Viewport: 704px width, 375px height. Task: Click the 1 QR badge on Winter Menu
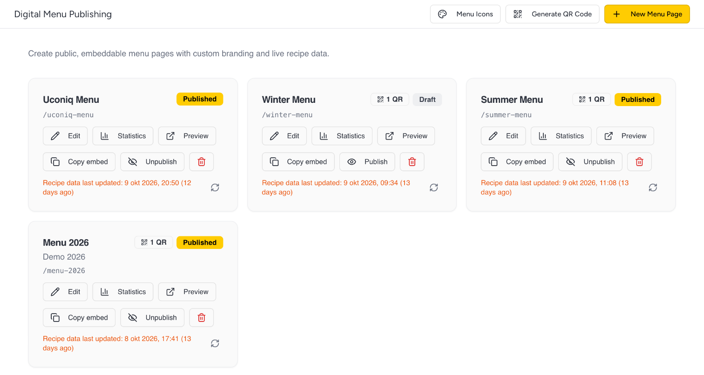tap(390, 100)
